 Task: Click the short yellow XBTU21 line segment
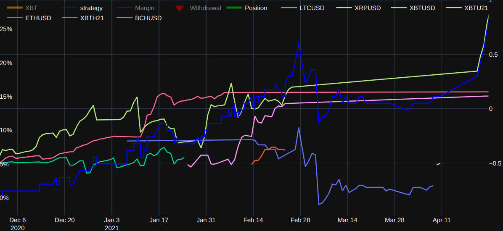click(x=438, y=164)
